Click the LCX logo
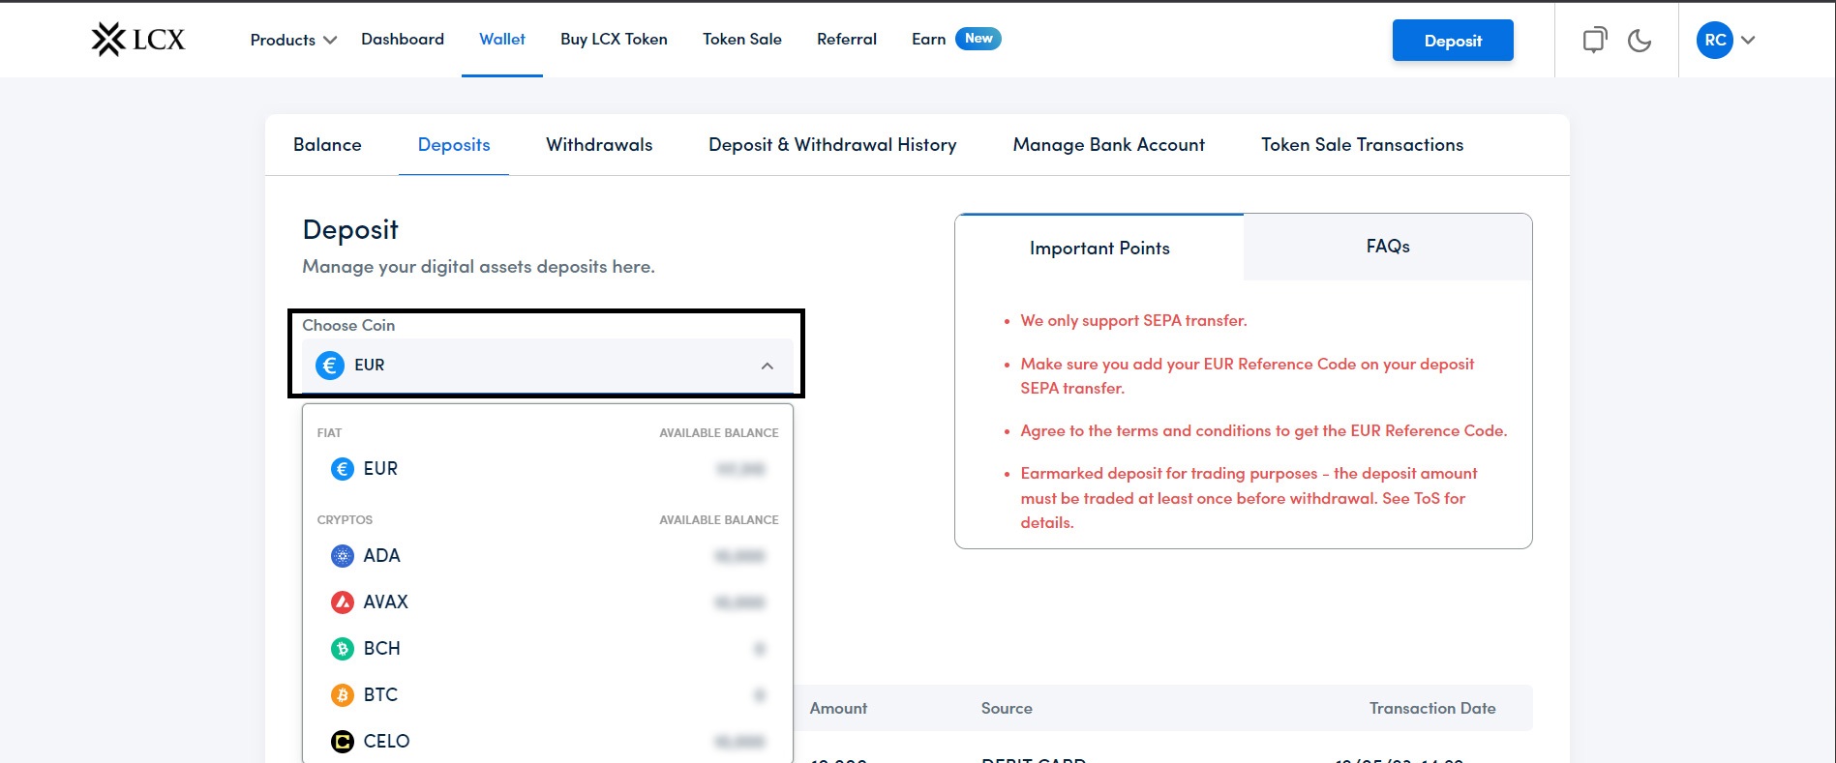The width and height of the screenshot is (1836, 763). click(137, 40)
